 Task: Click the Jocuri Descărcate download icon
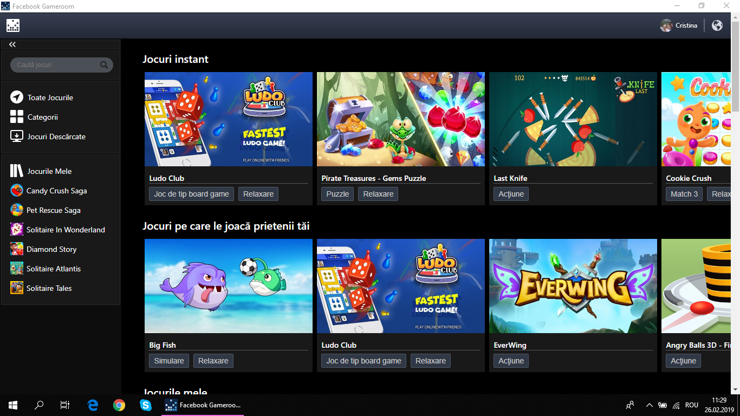pos(17,136)
